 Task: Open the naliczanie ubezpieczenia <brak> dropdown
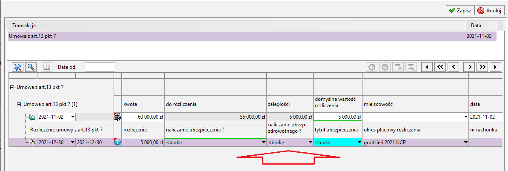point(263,142)
